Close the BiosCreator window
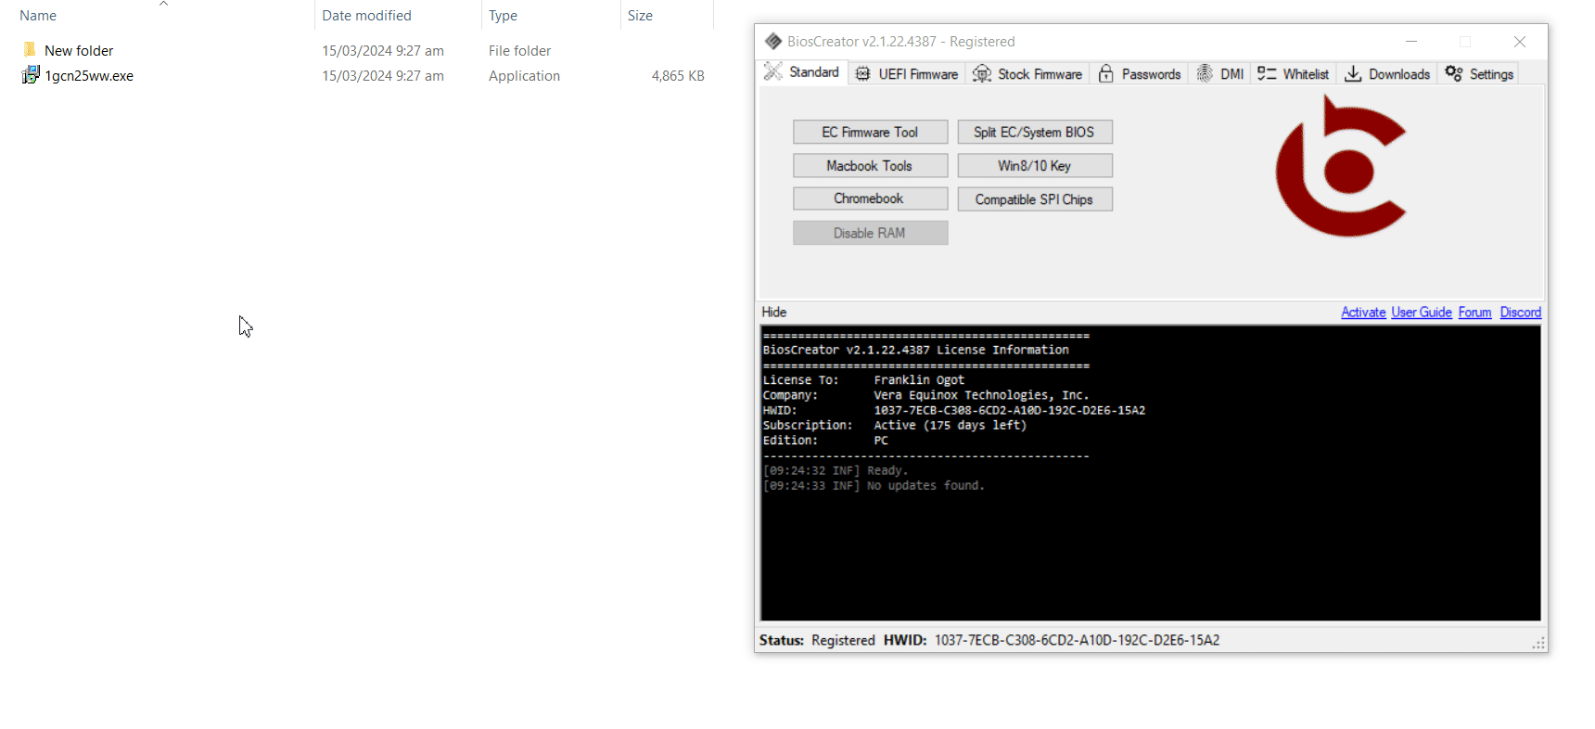 (1520, 41)
